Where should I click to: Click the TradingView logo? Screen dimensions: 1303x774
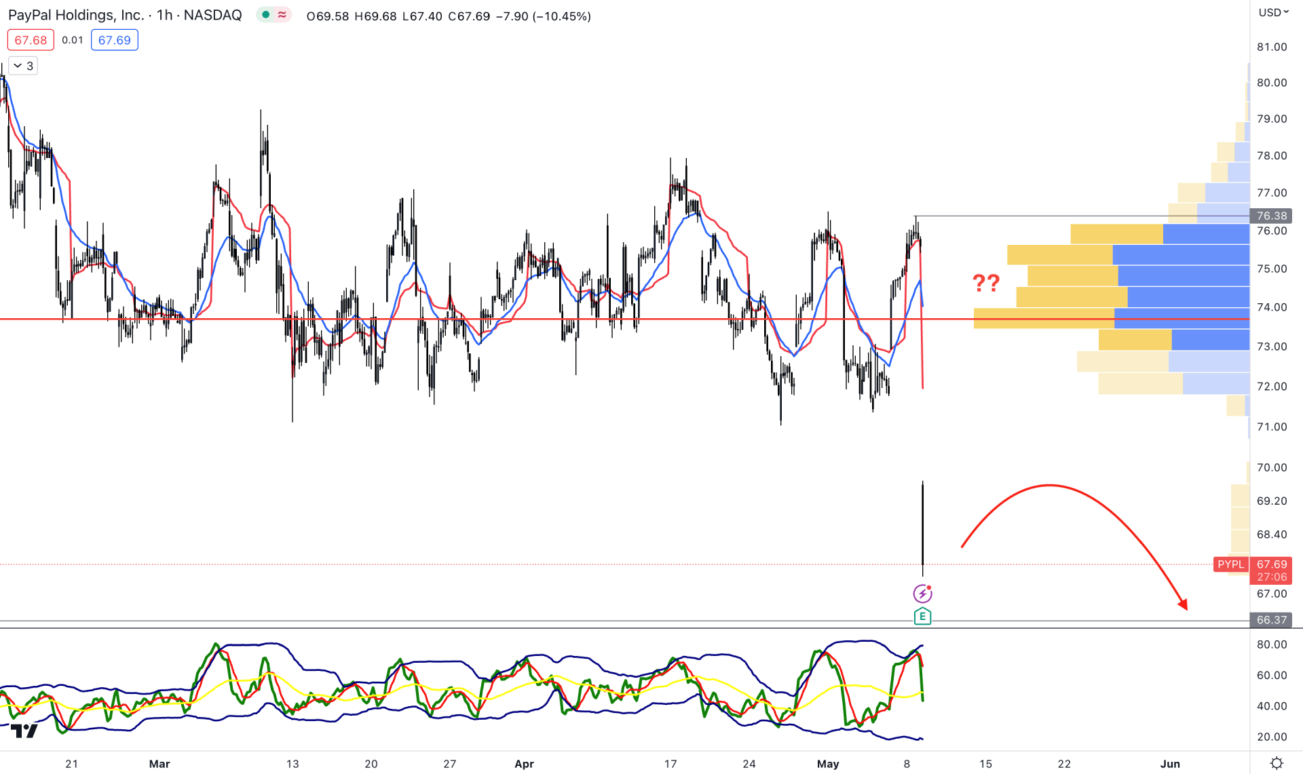click(x=24, y=731)
